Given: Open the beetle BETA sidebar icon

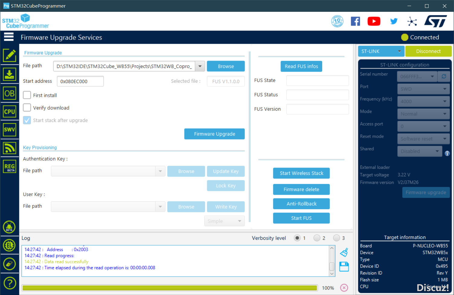Looking at the screenshot, I should coord(9,227).
